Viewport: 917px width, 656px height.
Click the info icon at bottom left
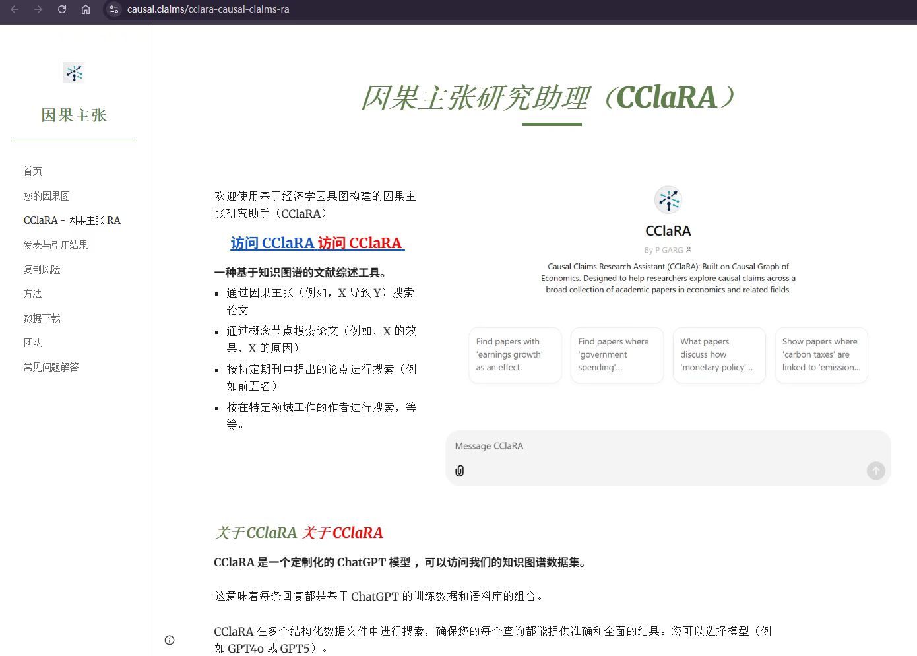[x=170, y=640]
